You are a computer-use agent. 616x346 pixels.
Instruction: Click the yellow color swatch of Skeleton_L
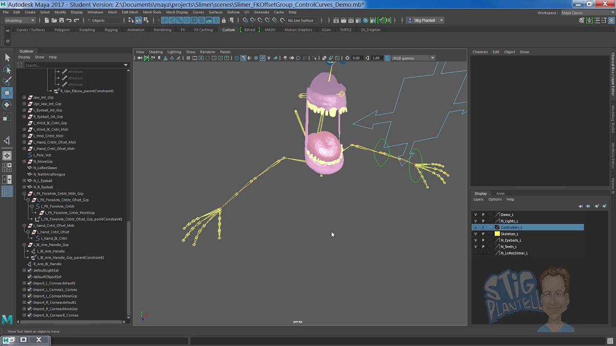click(497, 234)
